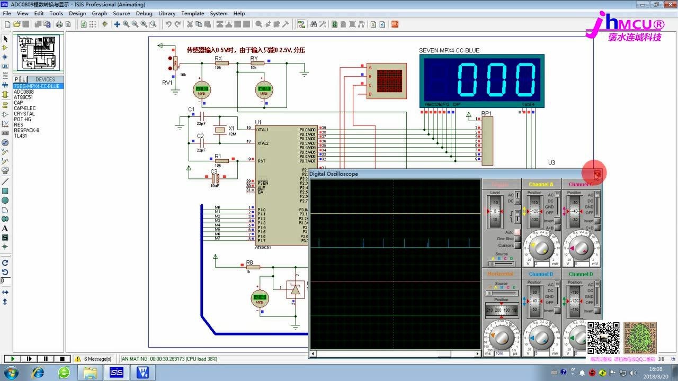Viewport: 678px width, 381px height.
Task: Select ADC0808 in devices list
Action: [24, 92]
